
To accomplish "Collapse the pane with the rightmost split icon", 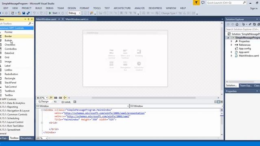I will tap(221, 102).
